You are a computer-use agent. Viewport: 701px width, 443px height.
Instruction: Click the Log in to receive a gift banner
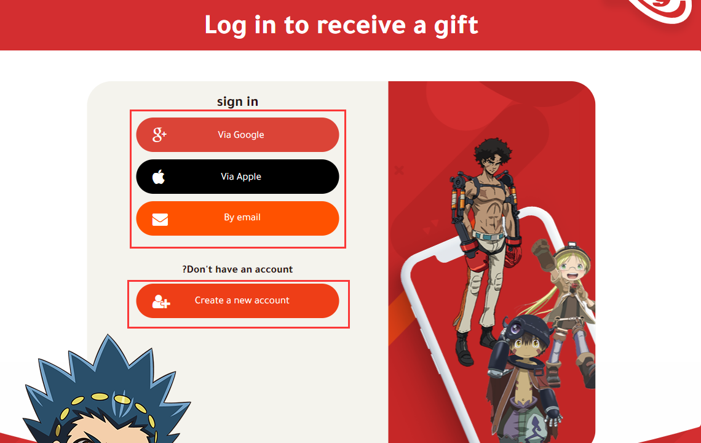pos(341,25)
